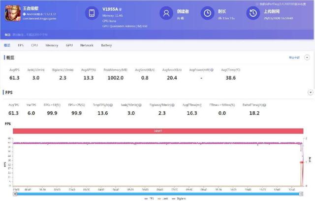Collapse the FPS section with its arrow
Image resolution: width=315 pixels, height=201 pixels.
(311, 93)
